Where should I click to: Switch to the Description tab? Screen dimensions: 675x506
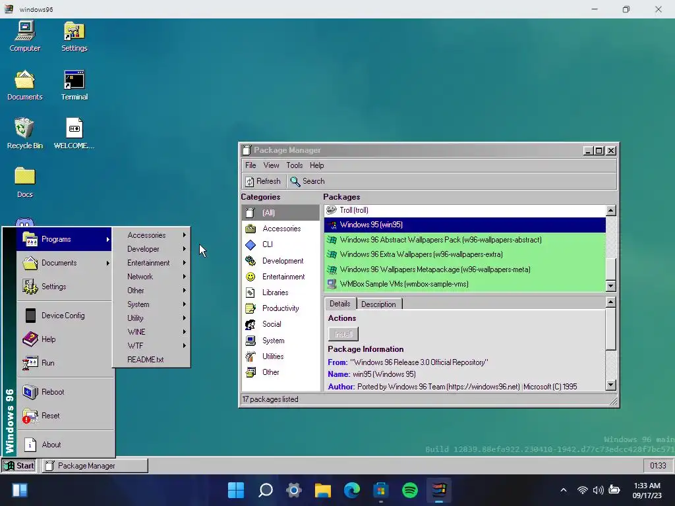pyautogui.click(x=378, y=304)
